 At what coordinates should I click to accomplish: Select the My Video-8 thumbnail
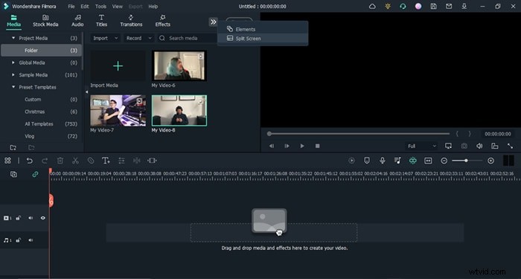(x=179, y=111)
